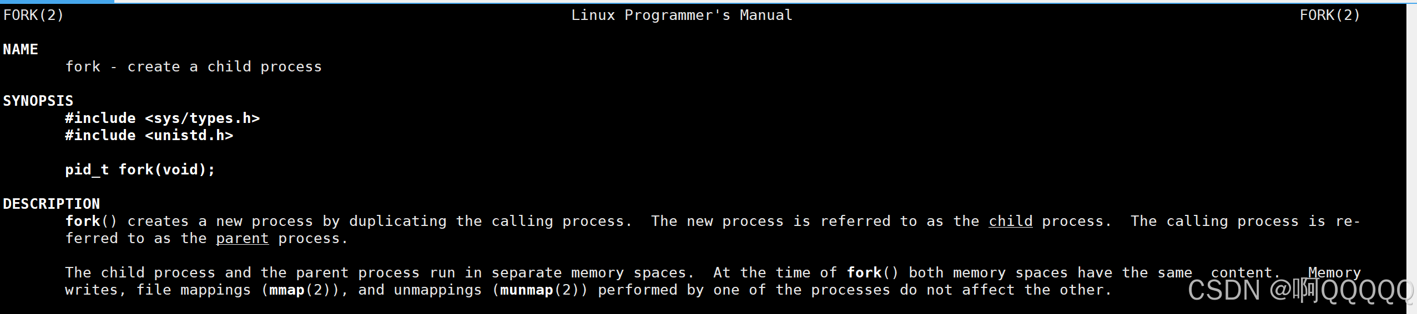Click the underlined "parent" word
The height and width of the screenshot is (314, 1417).
point(242,238)
